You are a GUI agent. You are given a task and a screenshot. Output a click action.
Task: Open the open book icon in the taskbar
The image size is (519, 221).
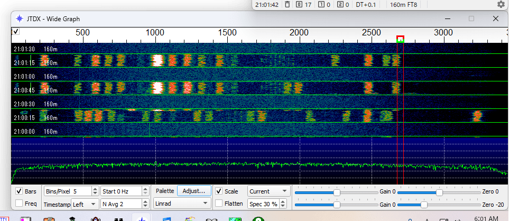click(211, 219)
